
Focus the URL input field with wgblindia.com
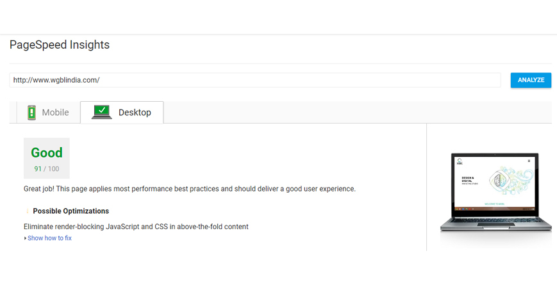pyautogui.click(x=255, y=80)
